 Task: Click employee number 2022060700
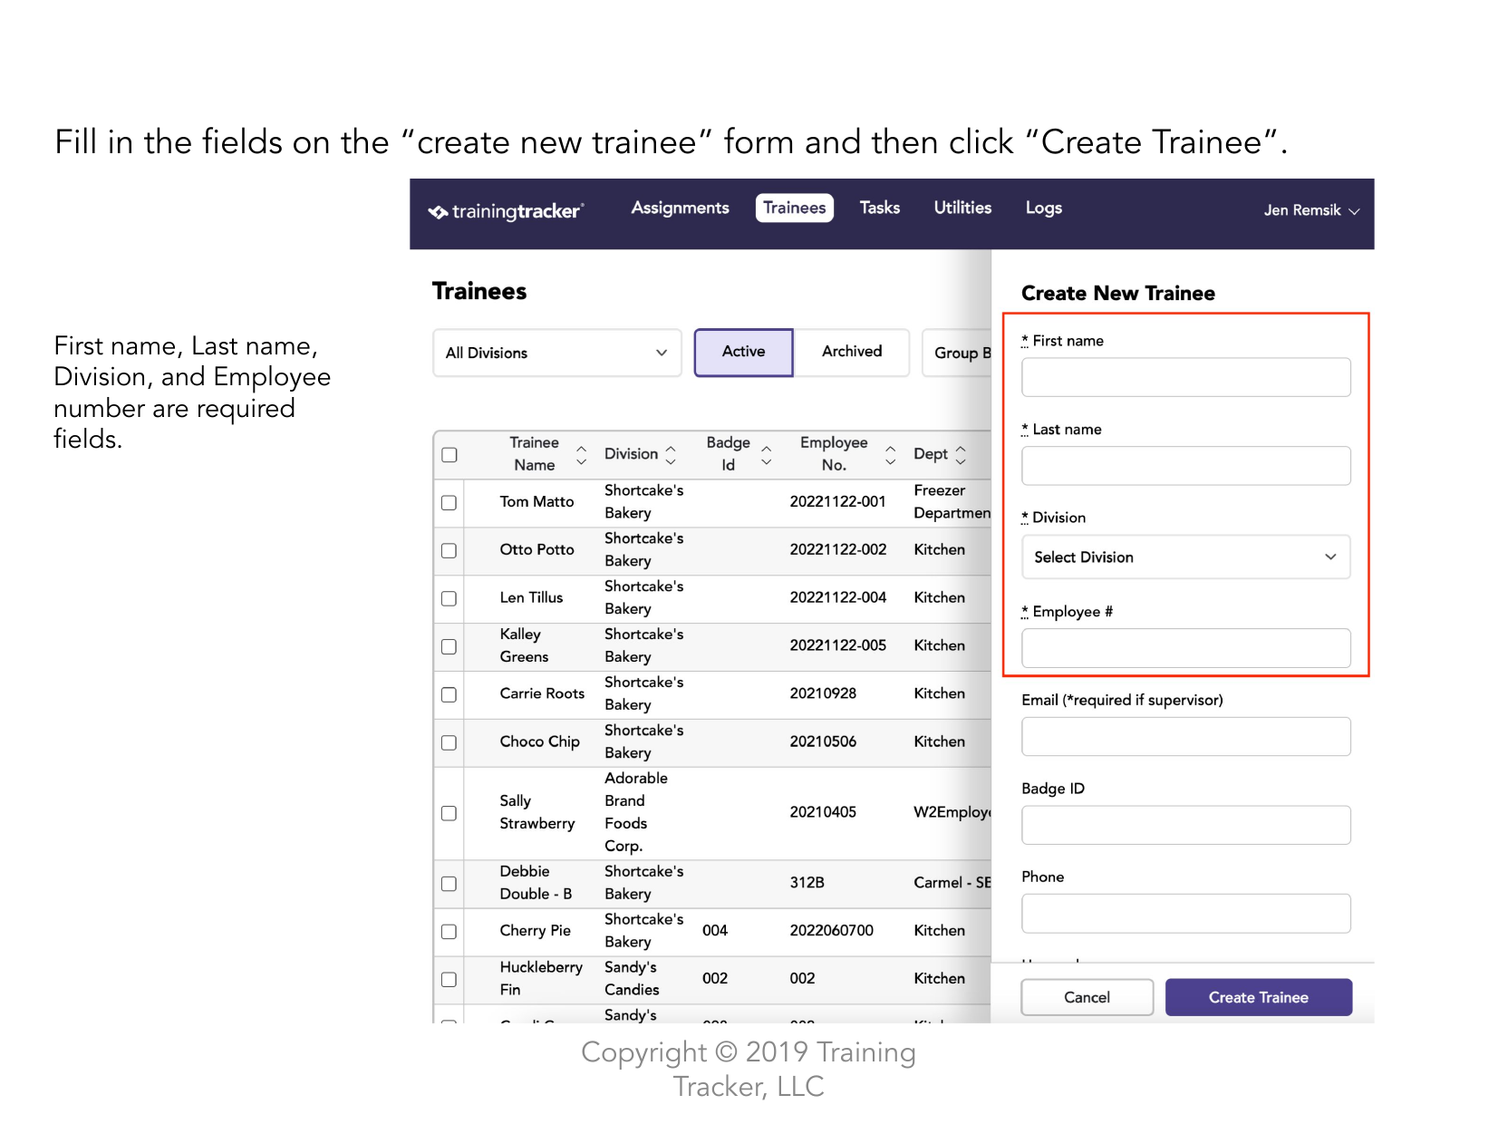831,931
